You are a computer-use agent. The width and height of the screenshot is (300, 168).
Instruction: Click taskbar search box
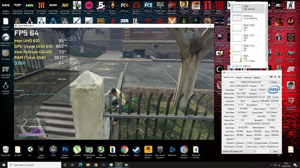[x=34, y=165]
